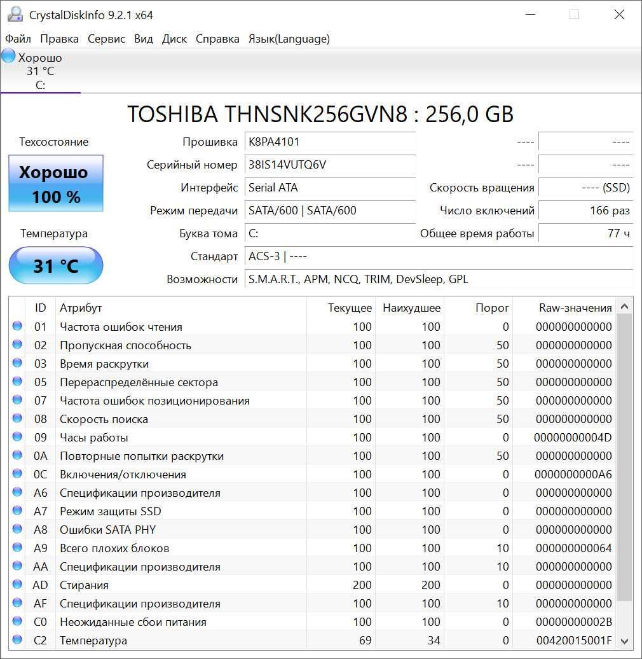Click the attribute list vertical scrollbar thumb
The height and width of the screenshot is (659, 642).
point(624,457)
